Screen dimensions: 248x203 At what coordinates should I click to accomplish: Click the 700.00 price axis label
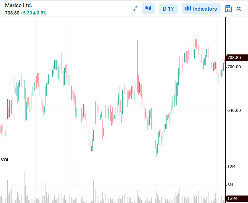[x=234, y=67]
